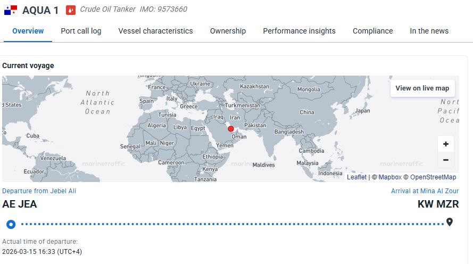Click the red vessel position marker
The width and height of the screenshot is (473, 264).
click(x=230, y=129)
